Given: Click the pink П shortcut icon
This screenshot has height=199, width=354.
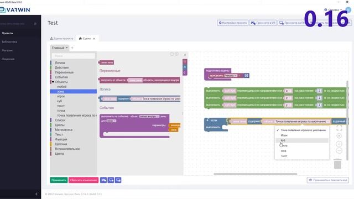Looking at the screenshot, I should [x=185, y=61].
